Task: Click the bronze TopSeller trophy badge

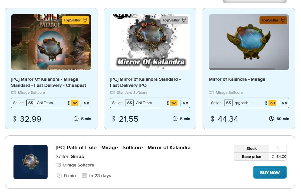Action: pyautogui.click(x=273, y=20)
